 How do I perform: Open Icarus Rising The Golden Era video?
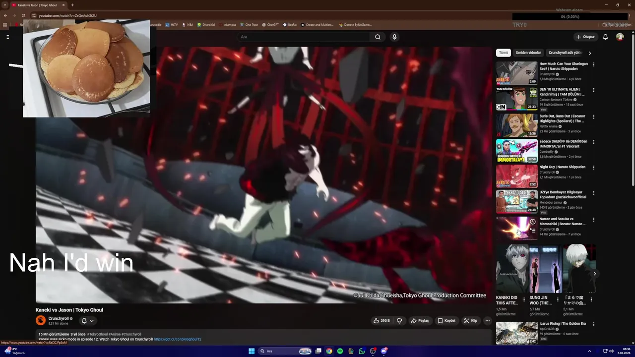click(x=516, y=333)
